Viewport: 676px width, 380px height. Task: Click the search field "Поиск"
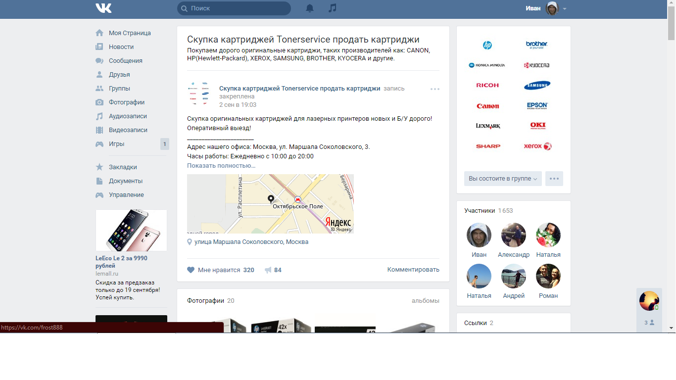pos(234,8)
